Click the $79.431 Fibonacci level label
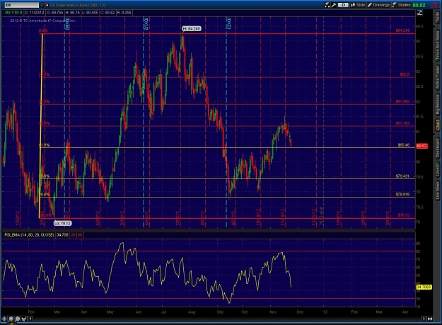 tap(402, 176)
